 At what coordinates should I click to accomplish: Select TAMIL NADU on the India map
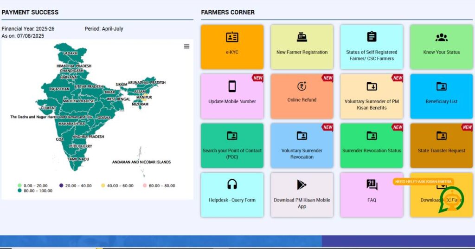point(78,159)
